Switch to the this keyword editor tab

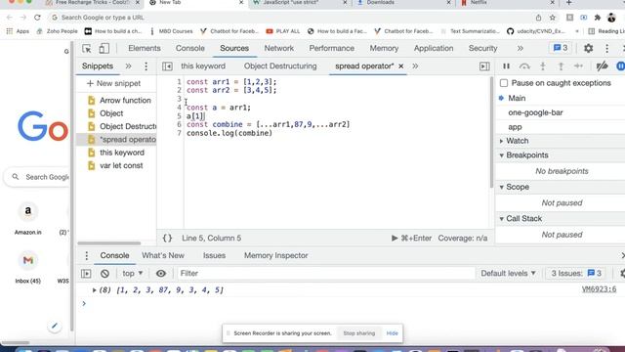coord(203,66)
